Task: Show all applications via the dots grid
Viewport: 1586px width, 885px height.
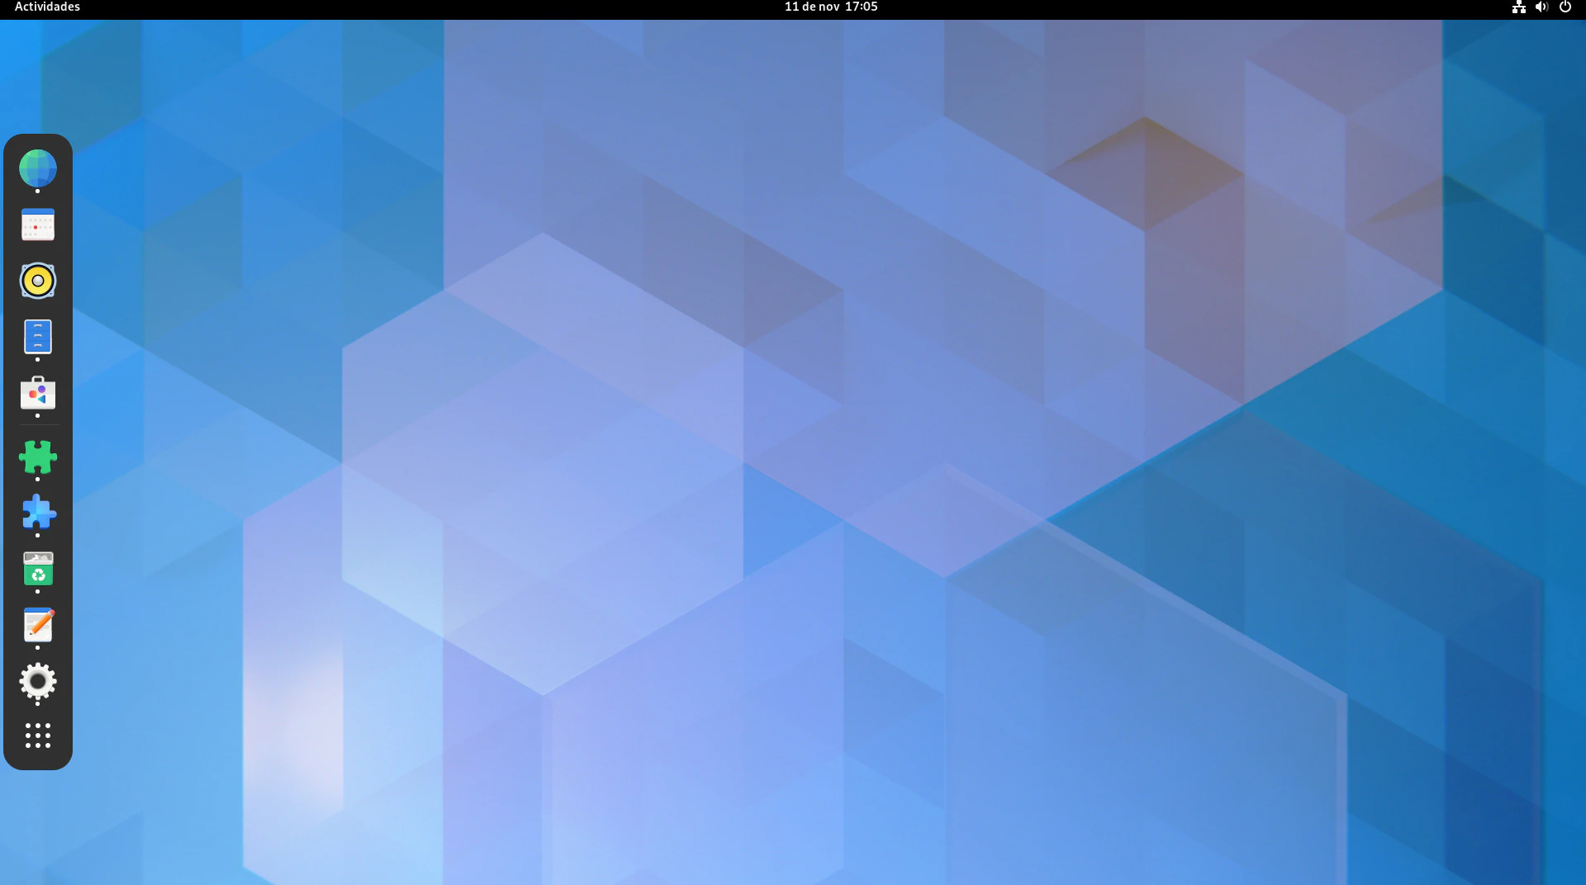Action: 38,736
